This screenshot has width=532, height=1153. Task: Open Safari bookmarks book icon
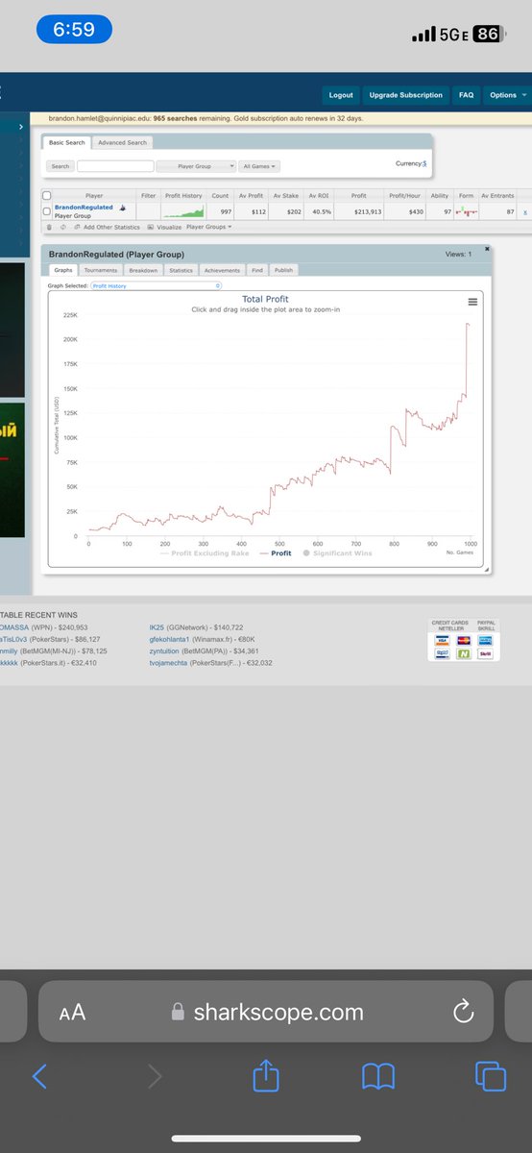377,1077
